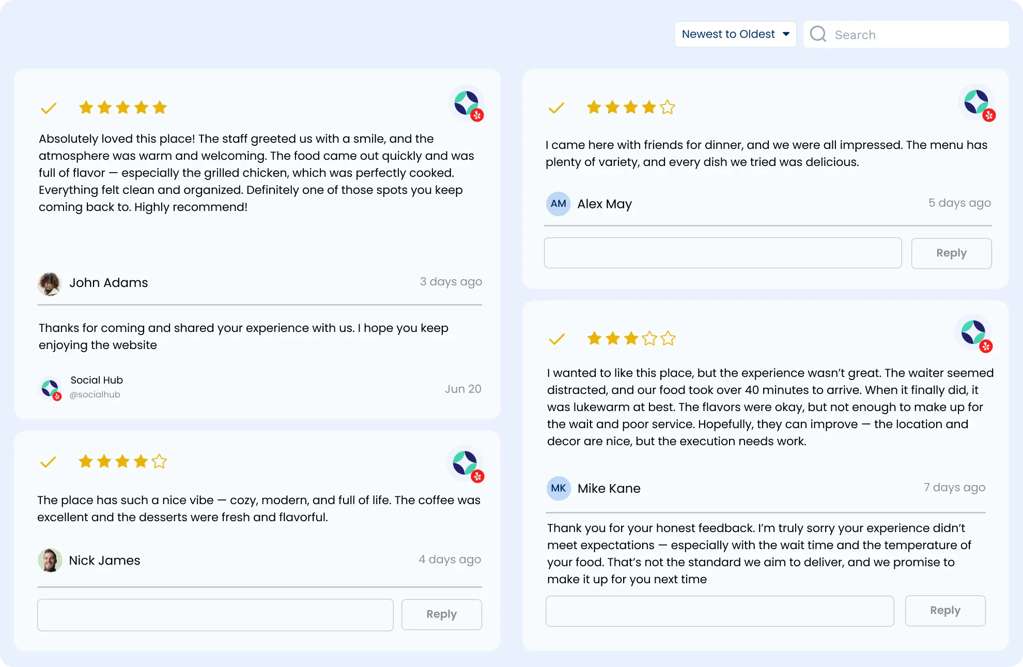Click Reply on Nick James's review
The width and height of the screenshot is (1023, 667).
click(x=441, y=614)
